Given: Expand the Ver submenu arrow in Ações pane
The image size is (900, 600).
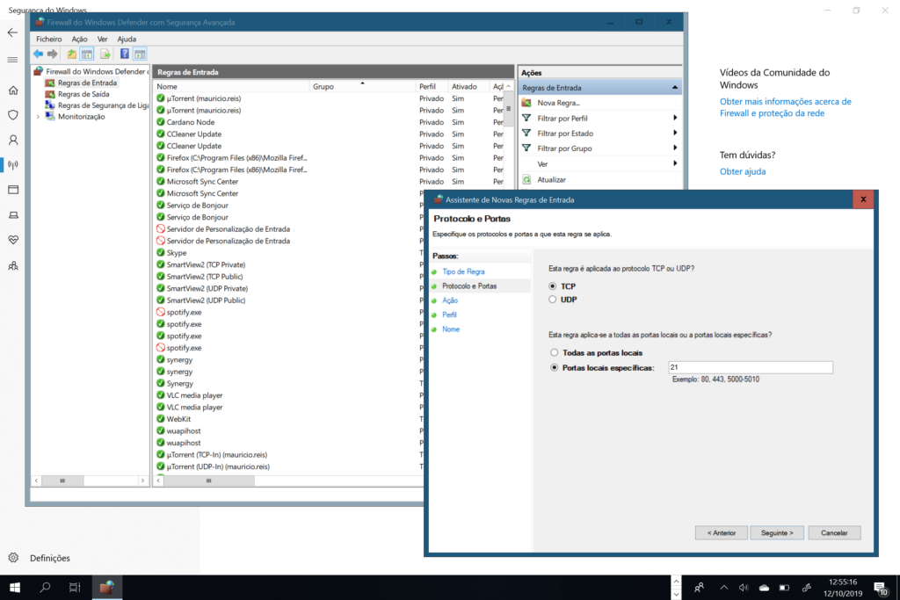Looking at the screenshot, I should coord(675,163).
